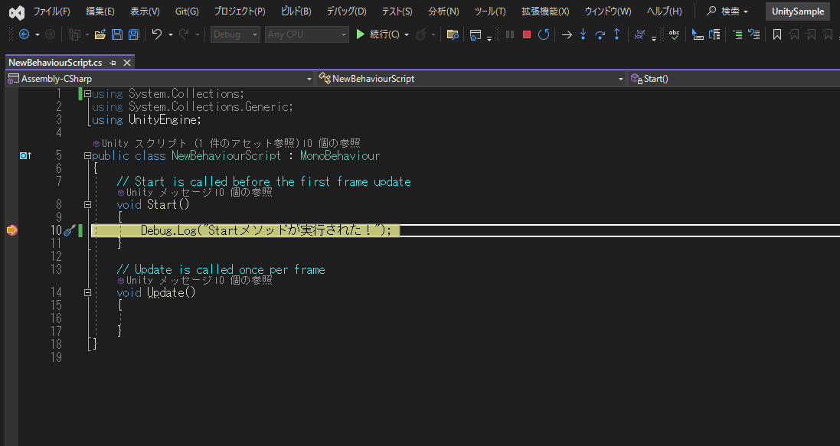
Task: Open the ビルド(B) menu
Action: coord(296,11)
